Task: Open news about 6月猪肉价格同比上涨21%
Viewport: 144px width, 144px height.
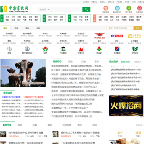Action: pos(77,83)
